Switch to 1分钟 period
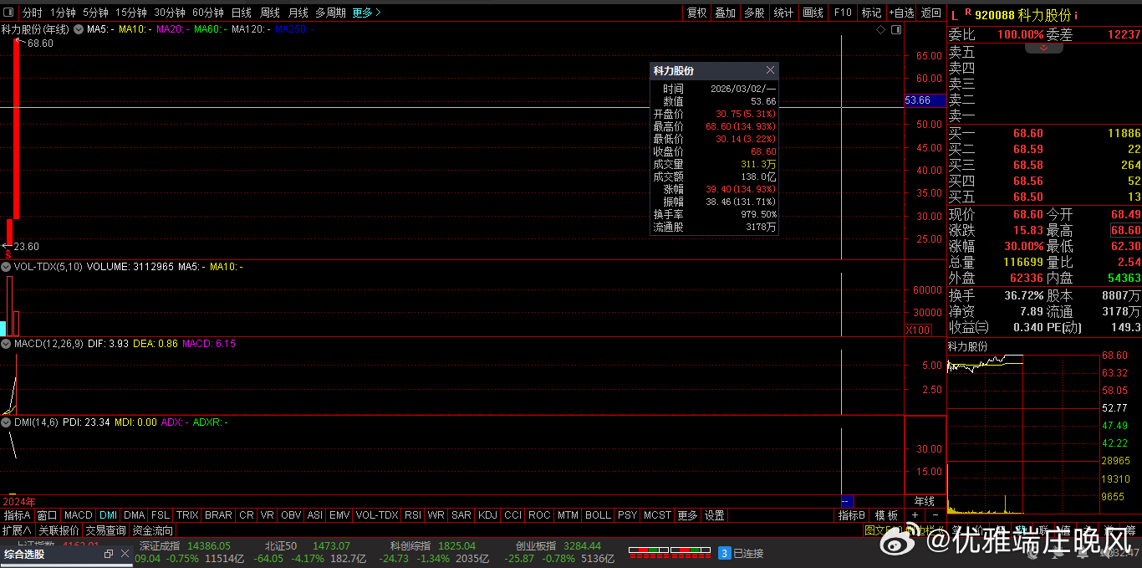This screenshot has width=1142, height=568. point(63,13)
